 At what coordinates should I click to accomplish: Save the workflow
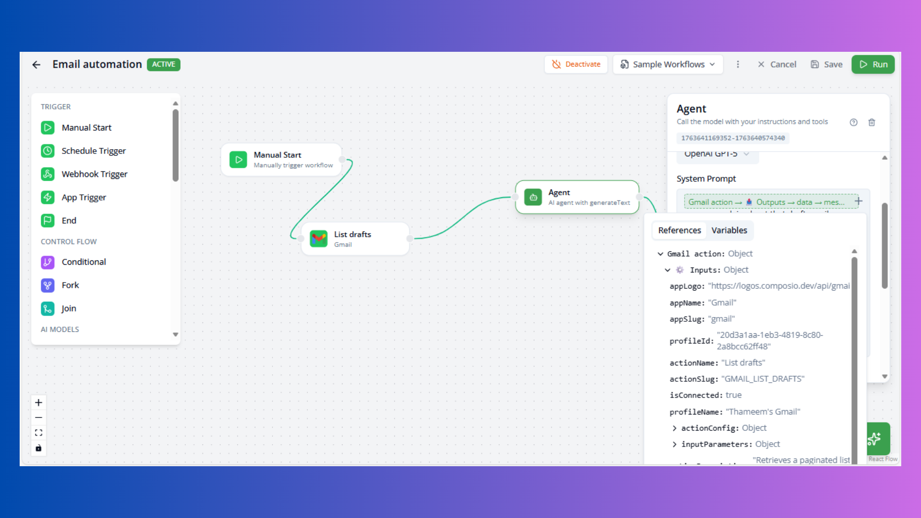827,64
